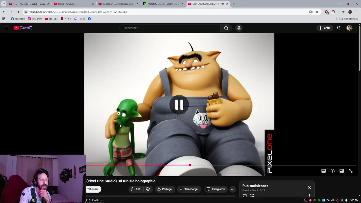Screen dimensions: 361x203
Task: Toggle playlist shuffle mode
Action: click(252, 196)
